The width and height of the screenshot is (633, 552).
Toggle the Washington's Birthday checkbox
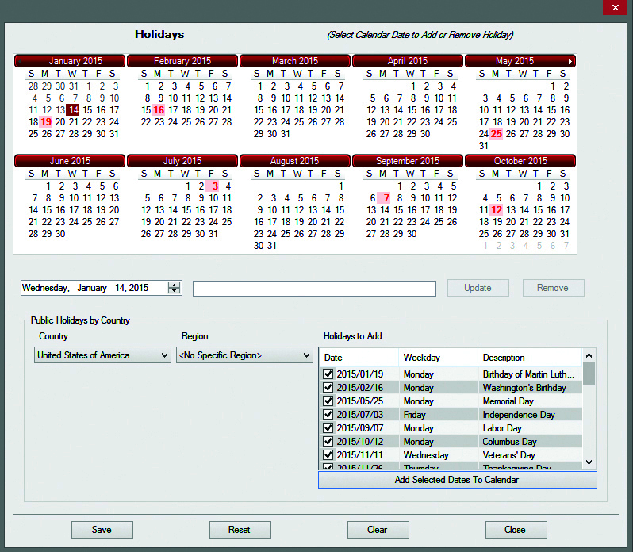pos(328,388)
